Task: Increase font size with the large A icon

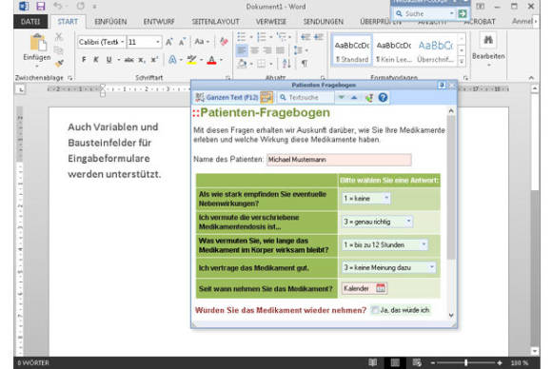Action: point(169,42)
